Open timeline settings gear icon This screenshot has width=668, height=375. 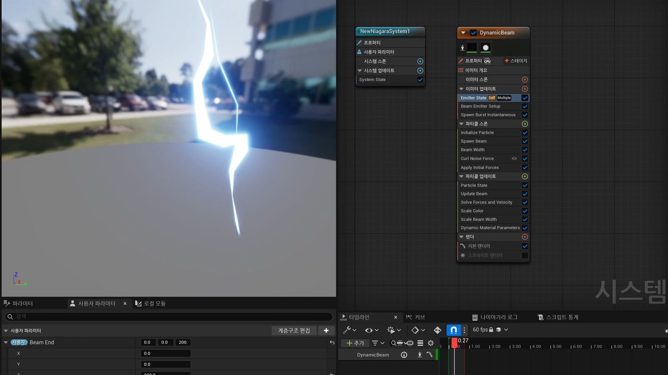coord(430,343)
